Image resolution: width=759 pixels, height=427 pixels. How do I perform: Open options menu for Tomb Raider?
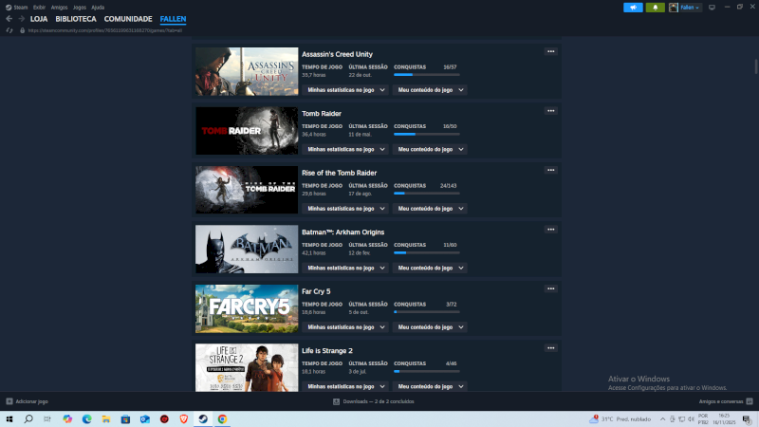coord(551,111)
